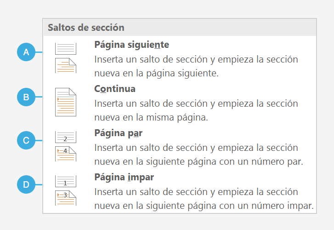Click the orange-lined lower page in the Página siguiente icon
This screenshot has width=334, height=230.
[66, 65]
